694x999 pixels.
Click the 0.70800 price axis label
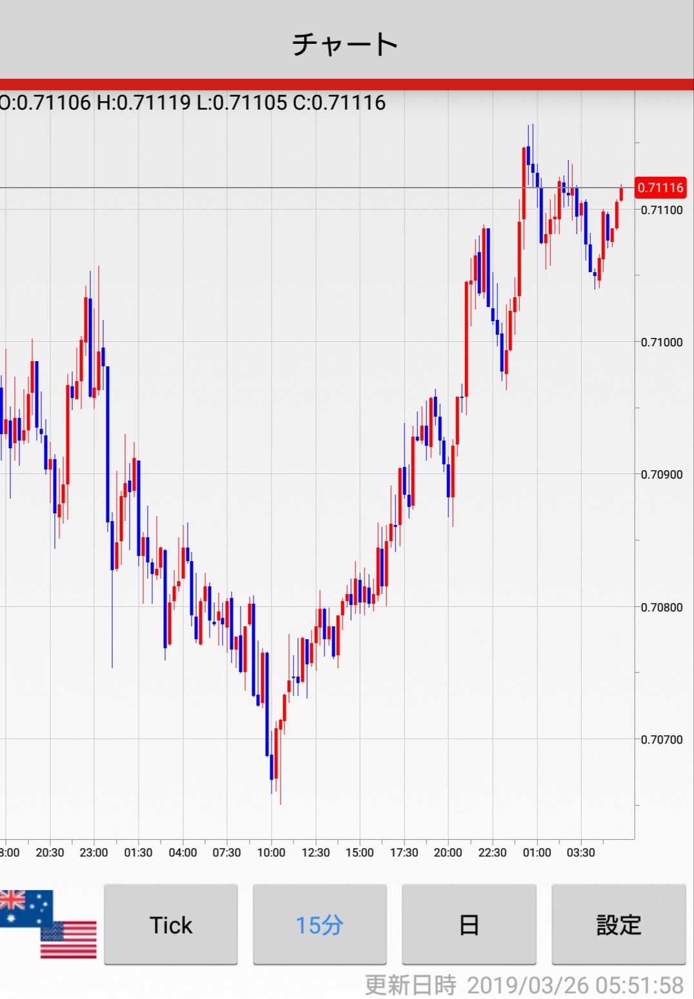tap(661, 608)
